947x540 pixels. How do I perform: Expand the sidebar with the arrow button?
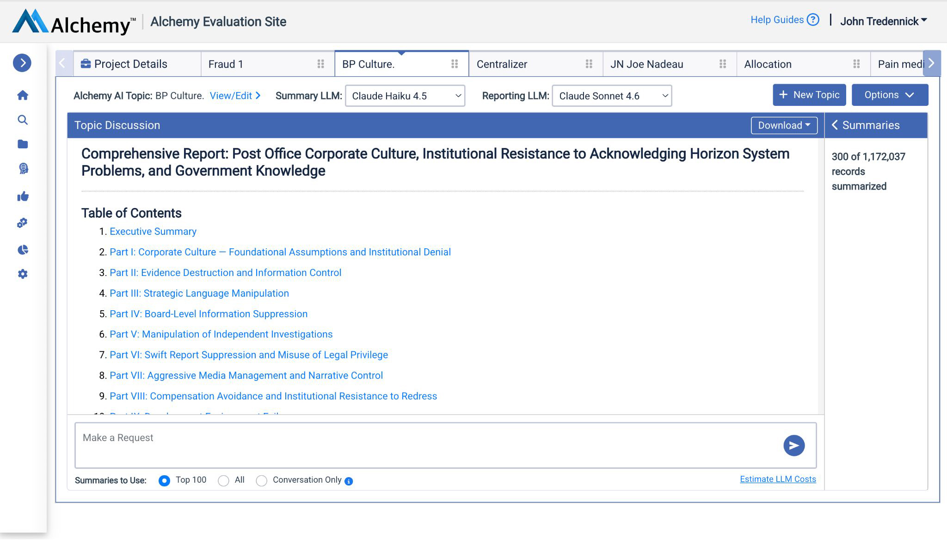tap(22, 63)
